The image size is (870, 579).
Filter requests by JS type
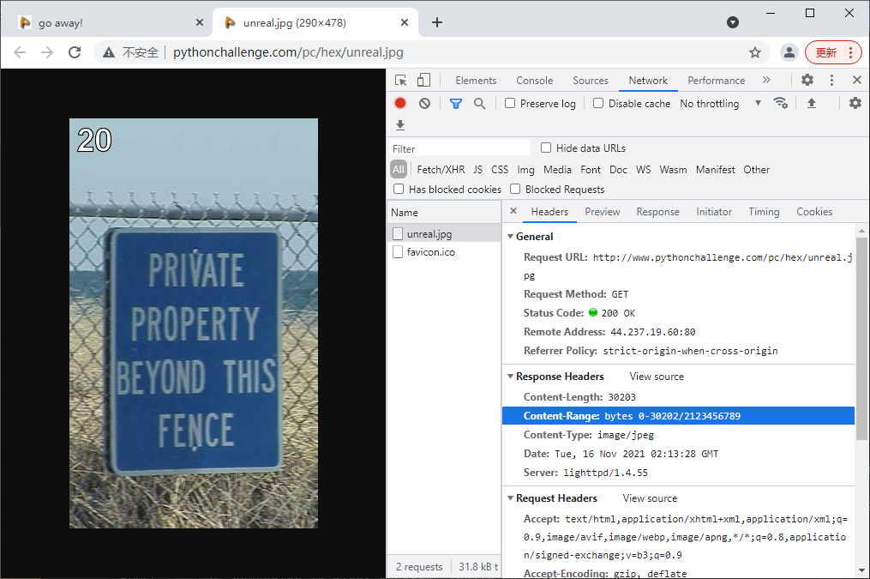click(x=477, y=169)
